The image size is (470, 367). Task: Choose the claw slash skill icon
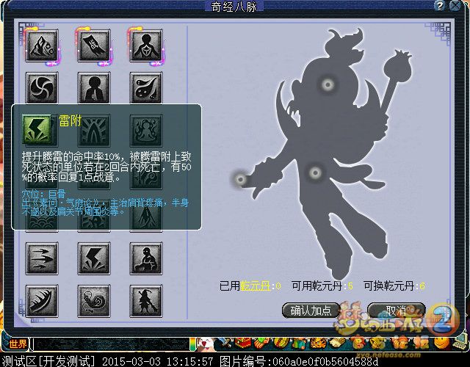click(x=42, y=301)
